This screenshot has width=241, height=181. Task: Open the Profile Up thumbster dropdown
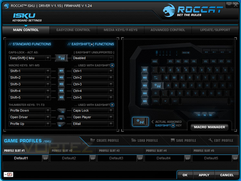(x=30, y=124)
